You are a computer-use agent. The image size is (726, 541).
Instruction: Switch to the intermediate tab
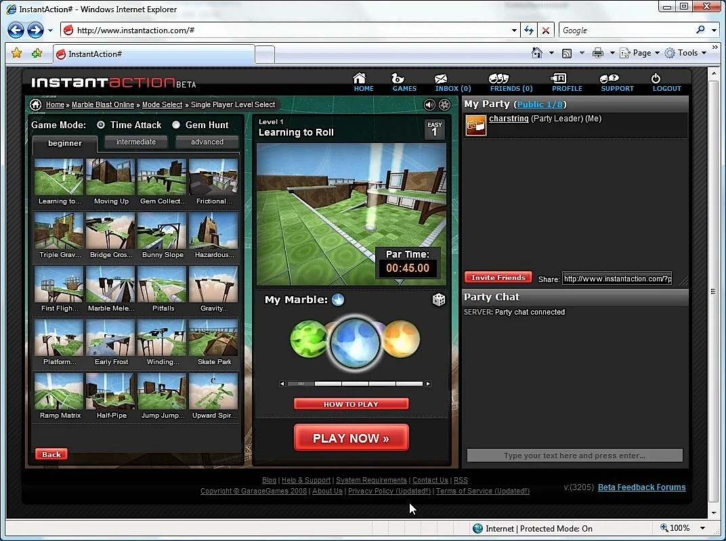pyautogui.click(x=135, y=142)
